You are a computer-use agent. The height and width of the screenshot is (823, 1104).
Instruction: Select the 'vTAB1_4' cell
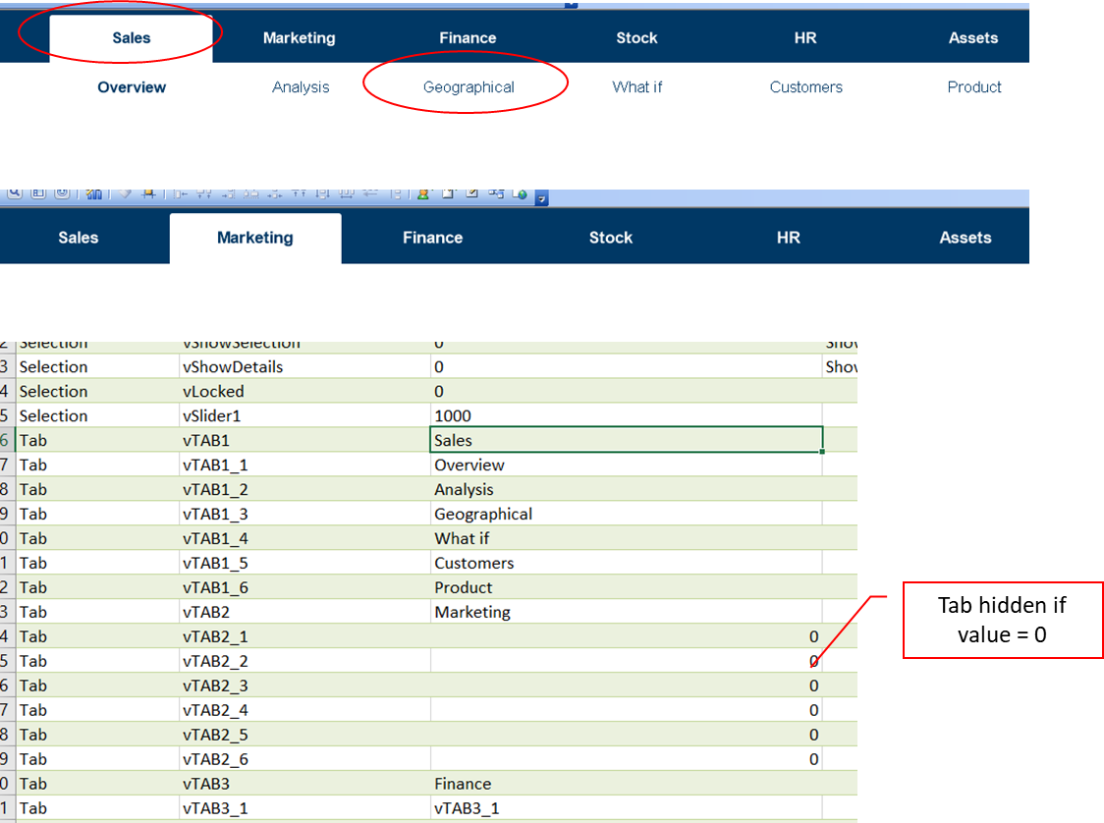(x=304, y=538)
